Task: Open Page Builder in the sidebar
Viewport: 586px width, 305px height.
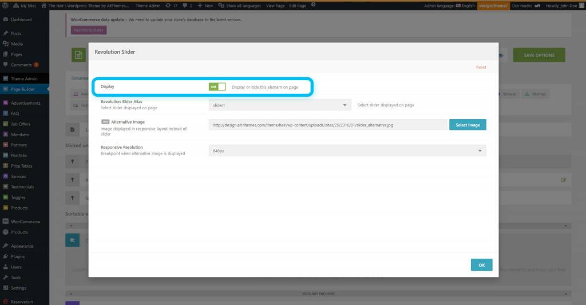Action: pyautogui.click(x=22, y=89)
